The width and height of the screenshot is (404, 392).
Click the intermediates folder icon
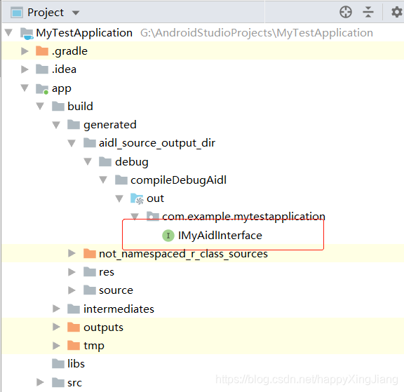74,309
